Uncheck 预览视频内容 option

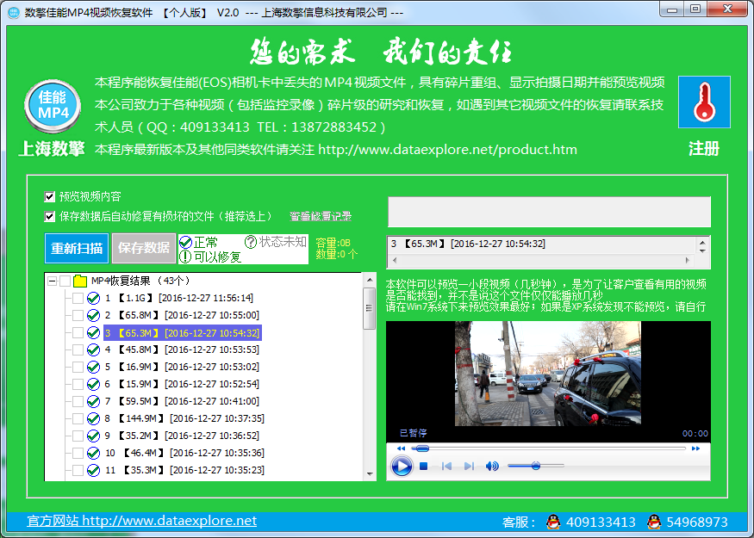coord(49,196)
